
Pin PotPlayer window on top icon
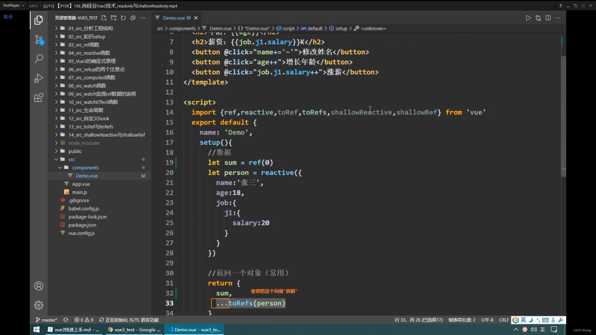point(561,6)
